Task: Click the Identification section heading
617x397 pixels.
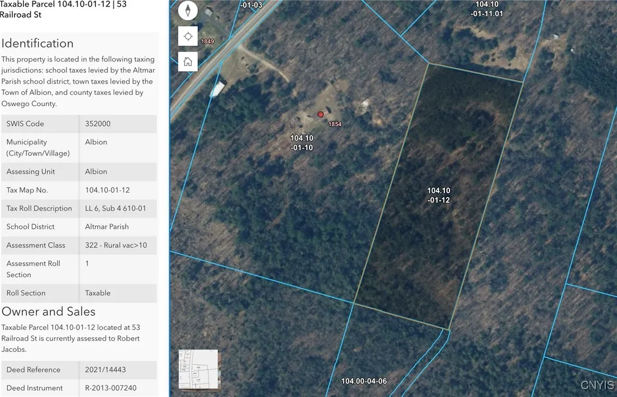Action: pyautogui.click(x=37, y=44)
